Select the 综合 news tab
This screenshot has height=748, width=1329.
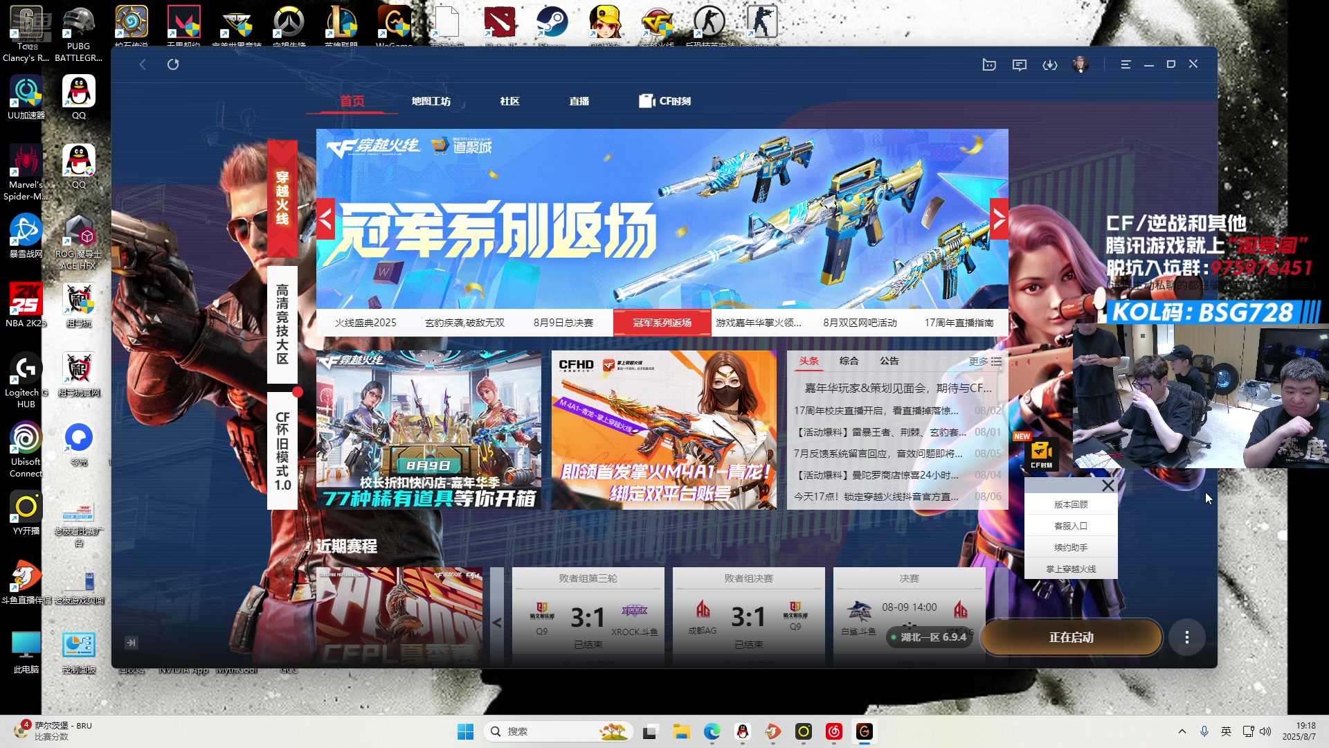click(849, 361)
